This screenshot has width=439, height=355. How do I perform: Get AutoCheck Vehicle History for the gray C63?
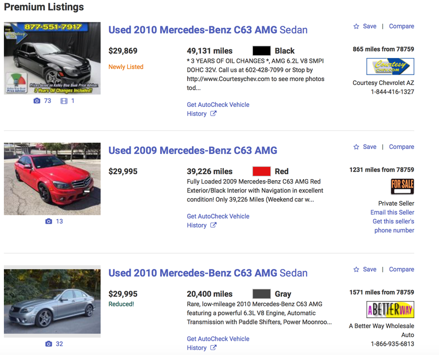[x=218, y=343]
